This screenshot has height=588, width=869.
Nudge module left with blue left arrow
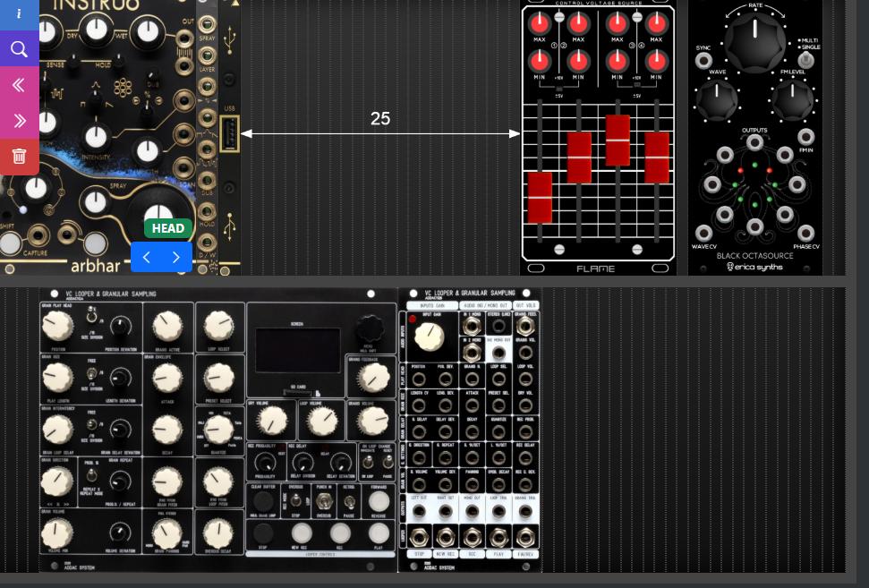(x=146, y=257)
